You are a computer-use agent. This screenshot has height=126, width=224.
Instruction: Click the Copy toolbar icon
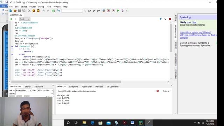point(34,11)
